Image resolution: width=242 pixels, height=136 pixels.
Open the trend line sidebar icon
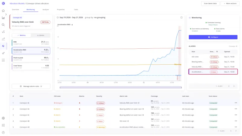pyautogui.click(x=3, y=39)
